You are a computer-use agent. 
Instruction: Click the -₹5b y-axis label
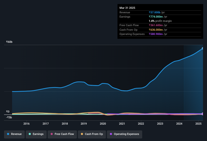point(9,117)
